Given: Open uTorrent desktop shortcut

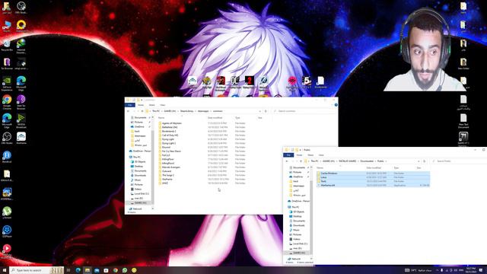Looking at the screenshot, I should (7, 212).
